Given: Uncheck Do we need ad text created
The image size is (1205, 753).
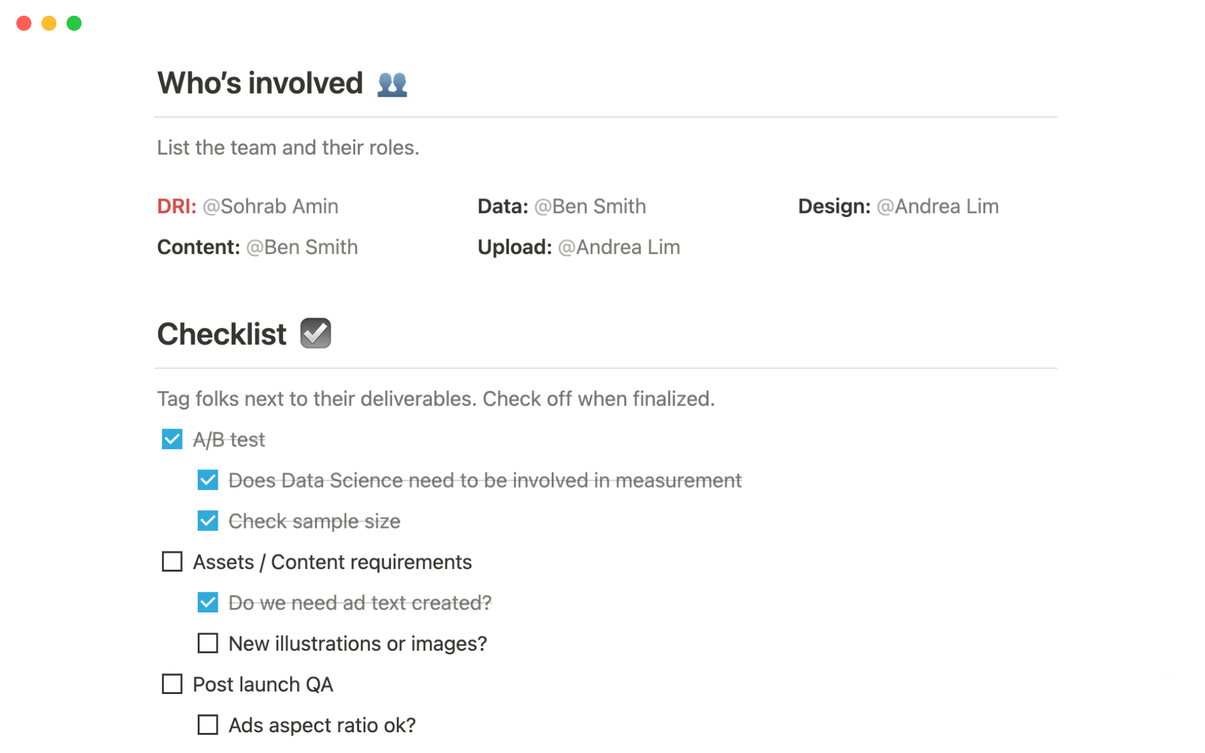Looking at the screenshot, I should point(208,602).
